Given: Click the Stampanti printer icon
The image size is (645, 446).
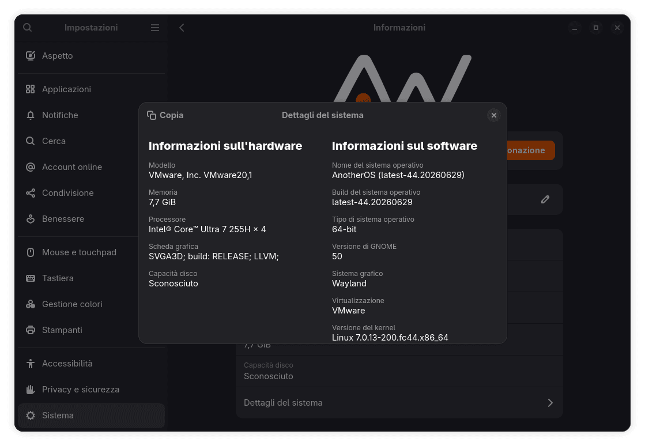Looking at the screenshot, I should (31, 330).
